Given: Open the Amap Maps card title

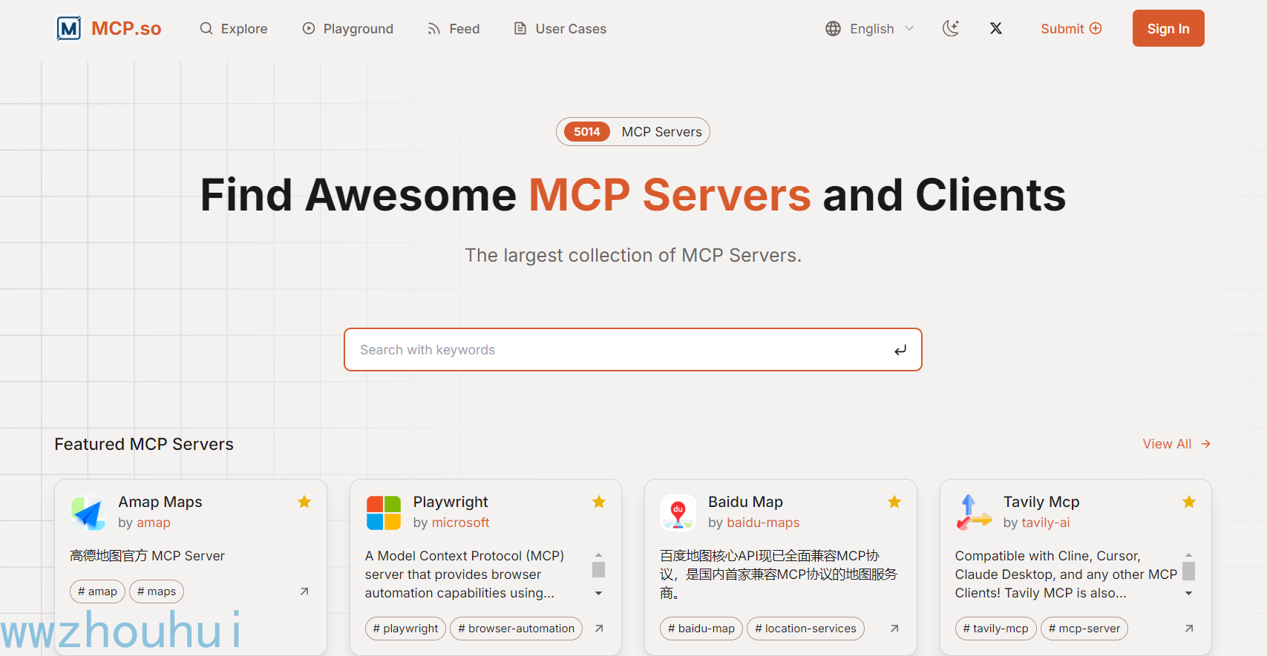Looking at the screenshot, I should [160, 502].
